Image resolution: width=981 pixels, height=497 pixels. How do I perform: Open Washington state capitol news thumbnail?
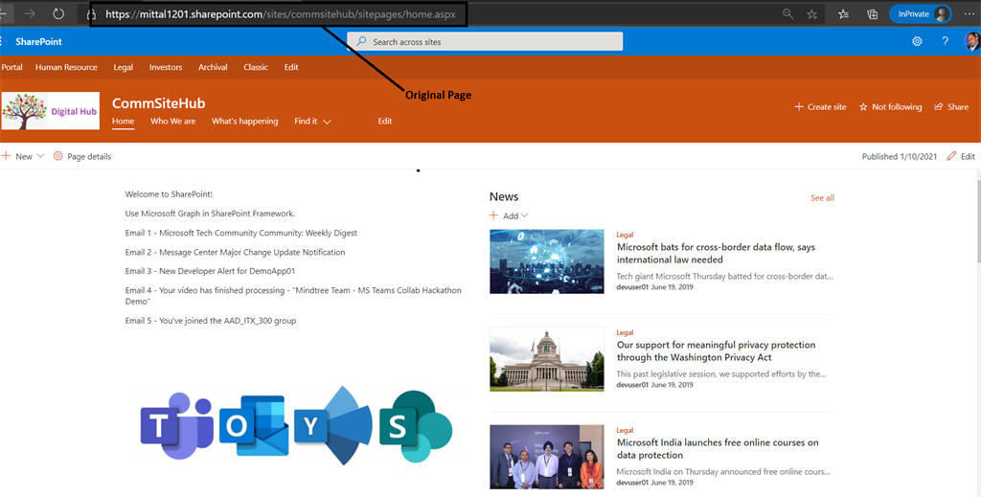point(547,359)
